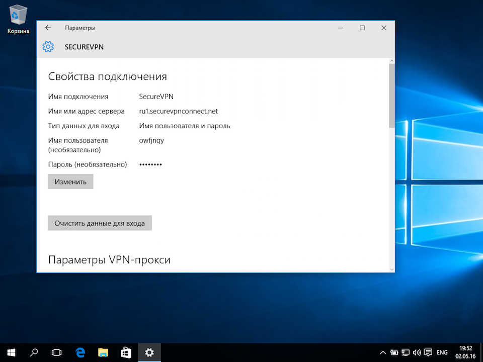Click the volume speaker icon
The width and height of the screenshot is (483, 362).
click(x=417, y=352)
